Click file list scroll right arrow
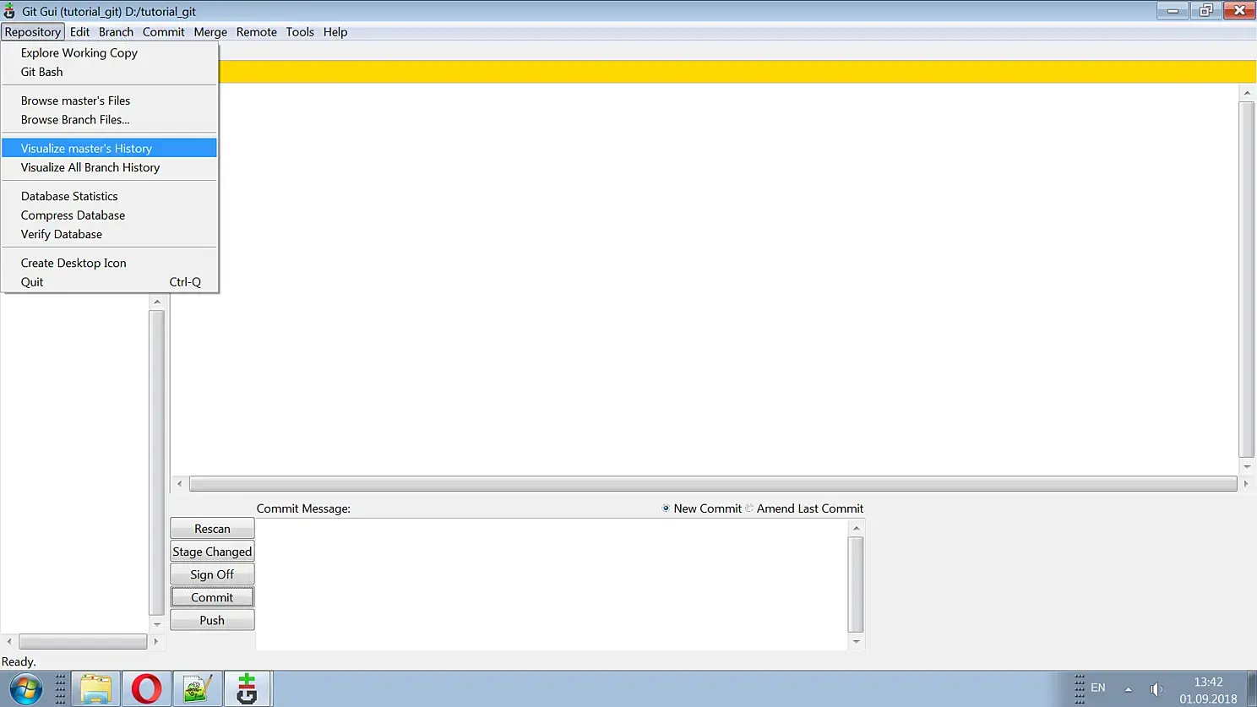The width and height of the screenshot is (1257, 707). point(155,642)
